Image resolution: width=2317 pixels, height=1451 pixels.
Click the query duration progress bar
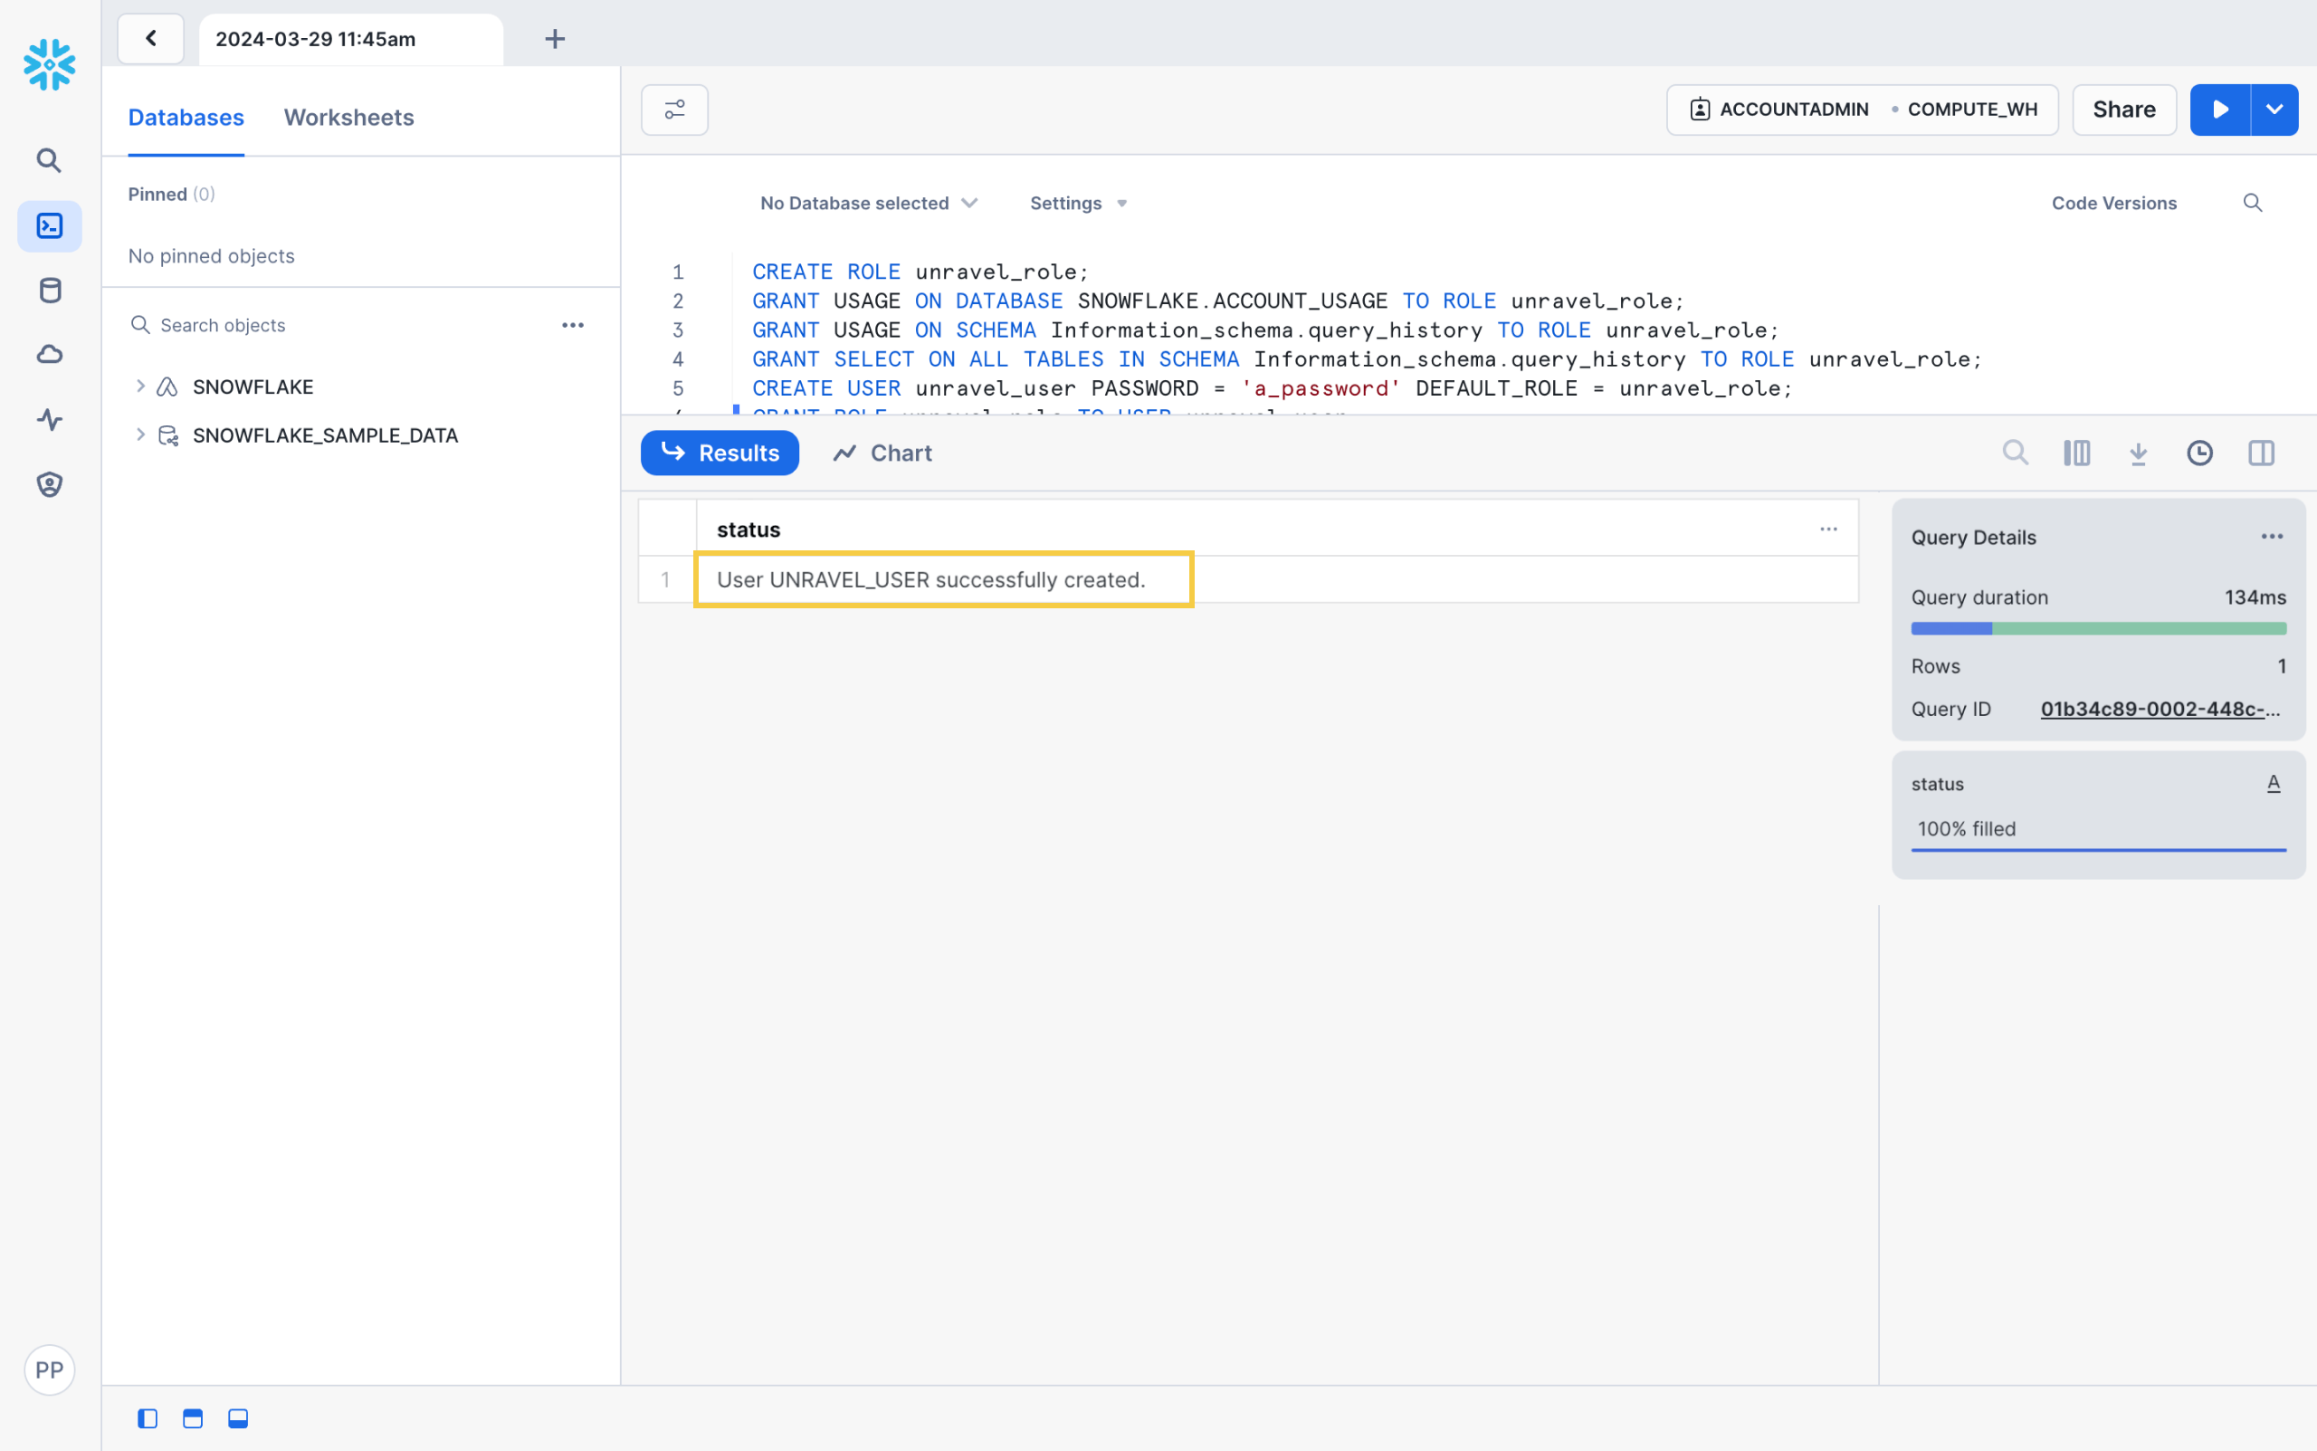(2097, 628)
